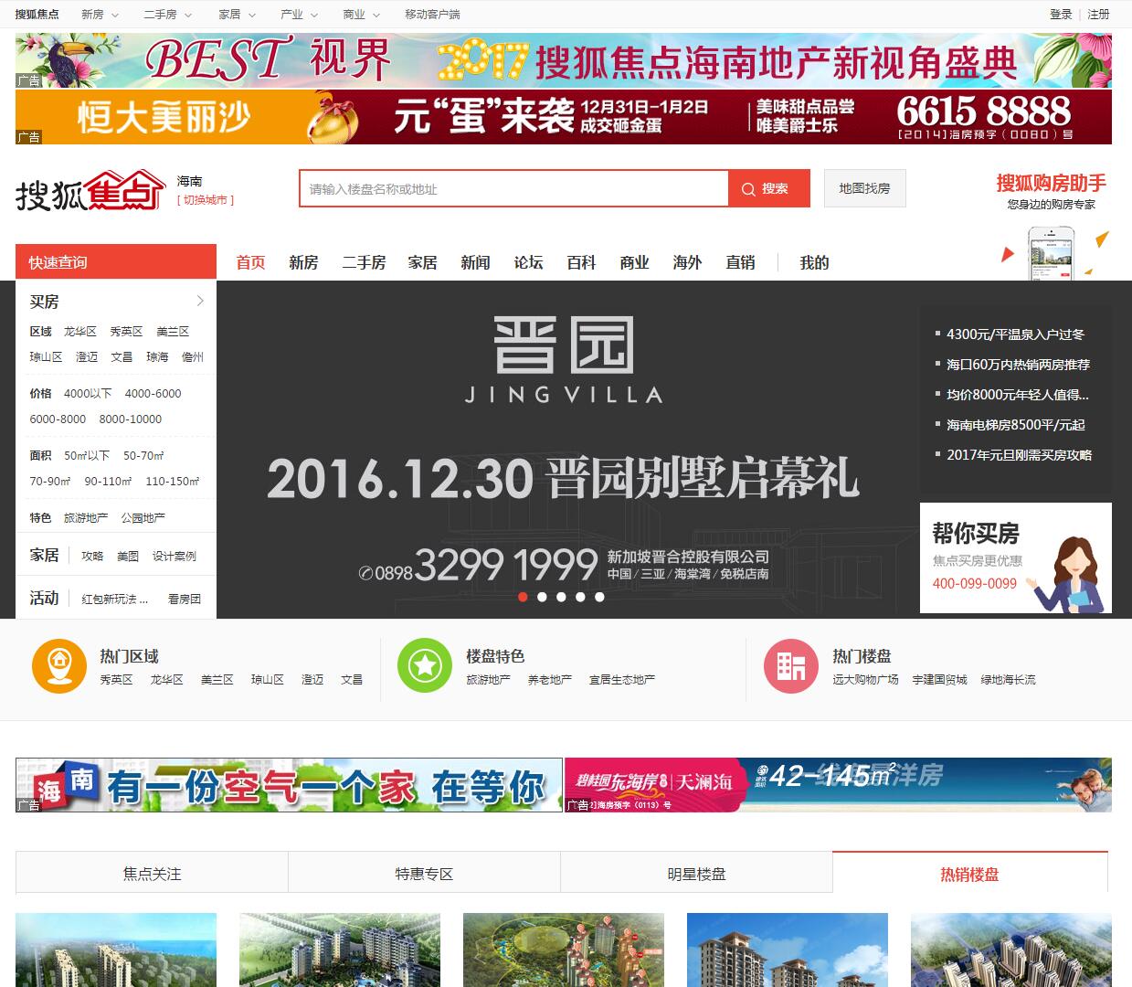Click the green 楼盘特色 star icon

point(425,665)
